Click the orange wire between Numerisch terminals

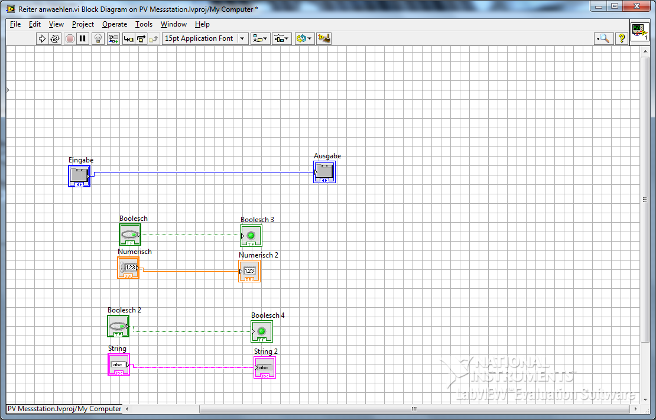(x=190, y=271)
